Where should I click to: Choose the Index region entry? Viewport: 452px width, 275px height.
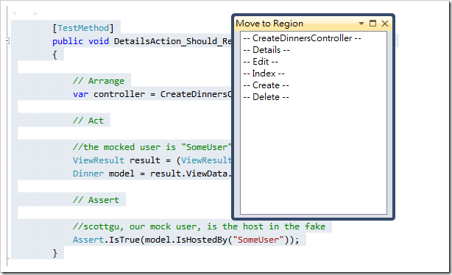264,74
